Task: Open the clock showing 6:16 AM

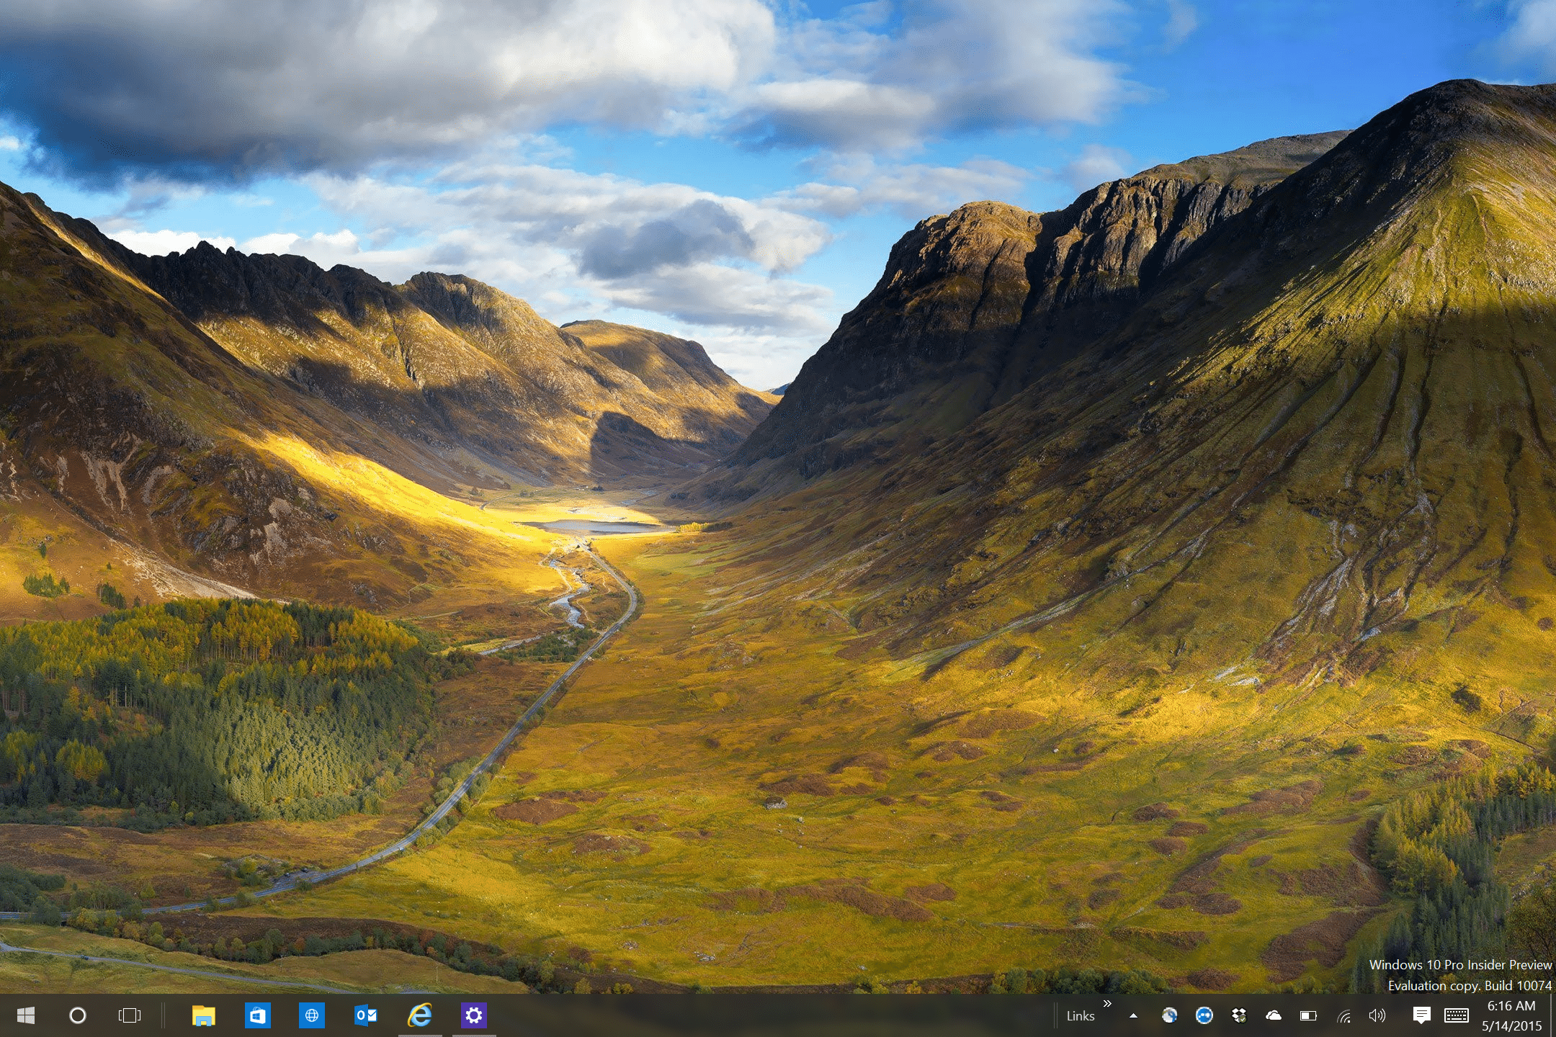Action: pos(1512,1015)
